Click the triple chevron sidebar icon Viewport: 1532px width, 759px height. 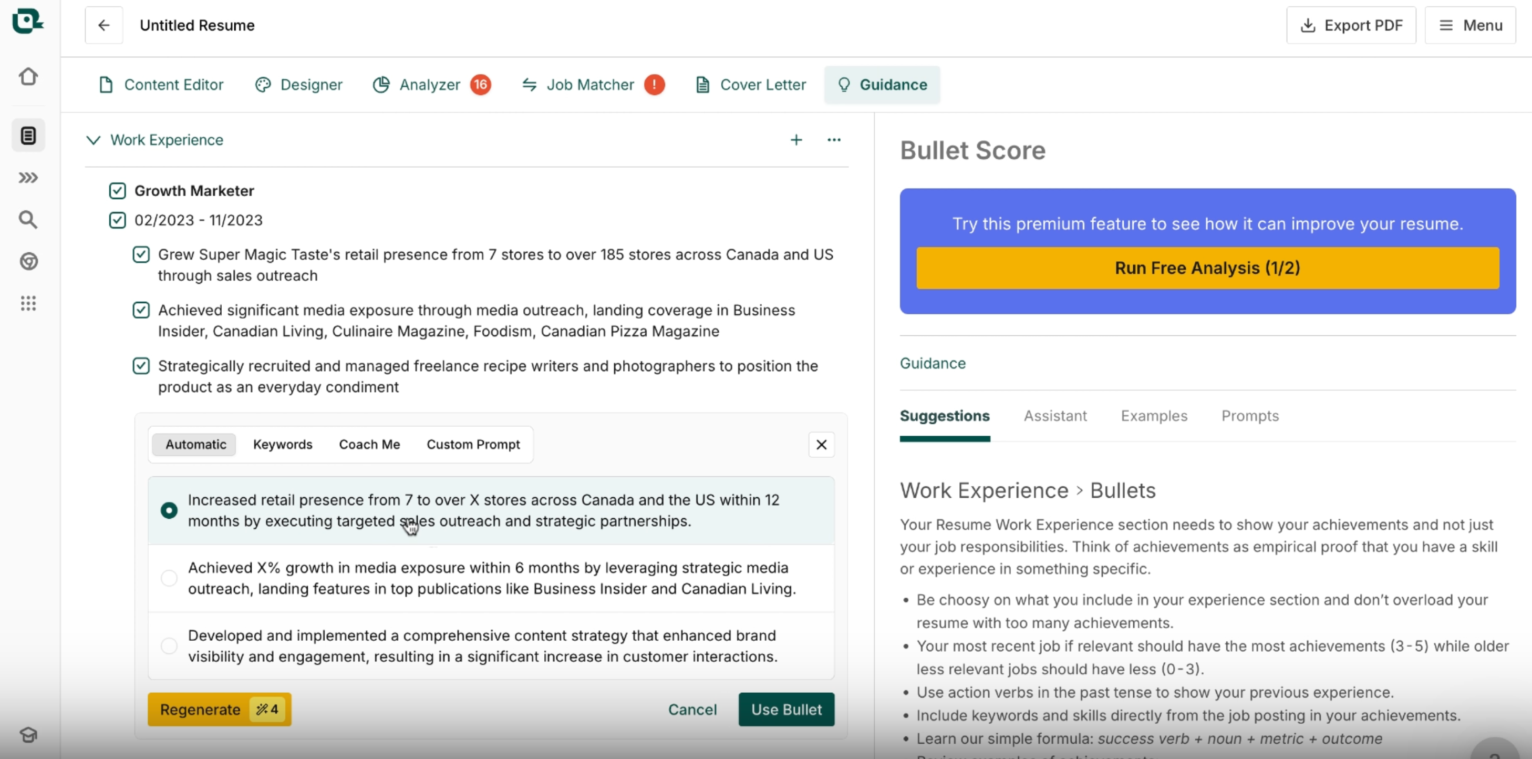coord(28,177)
